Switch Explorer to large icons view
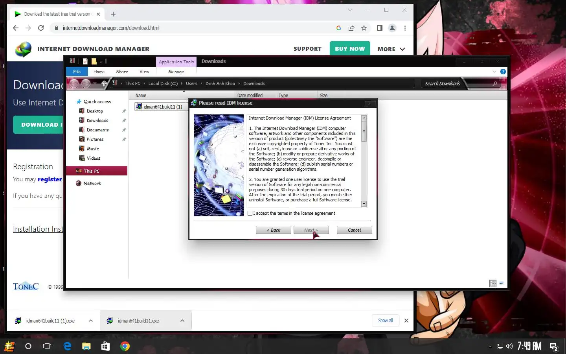The image size is (566, 354). point(502,283)
